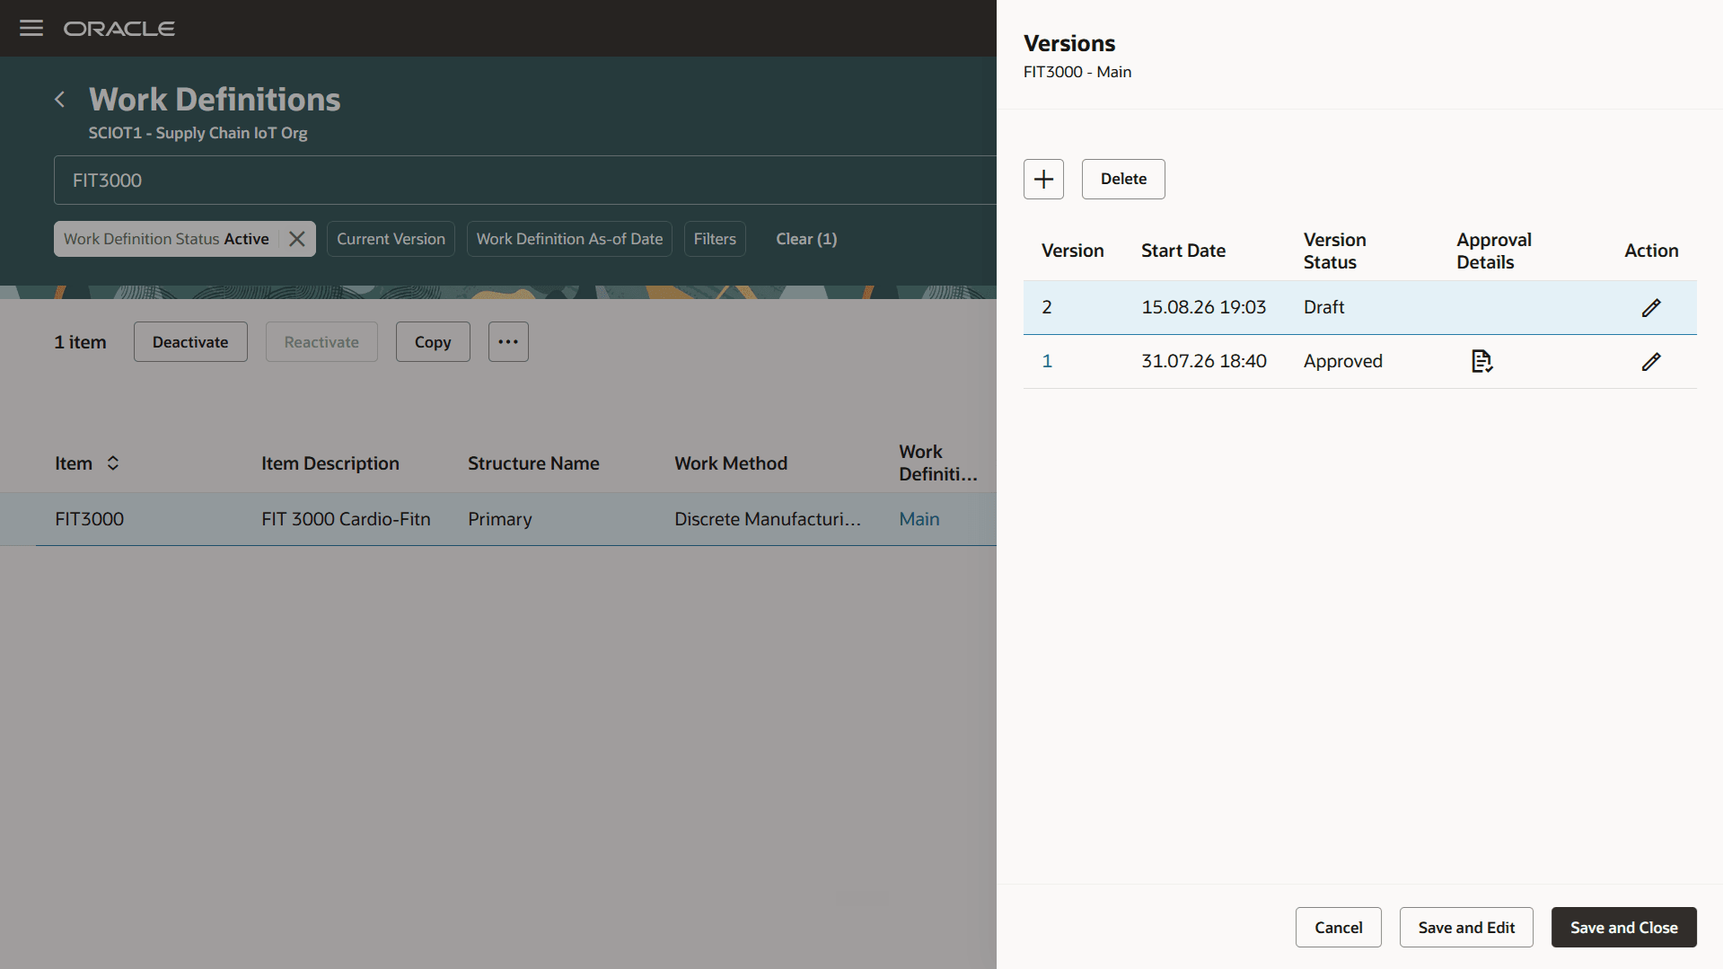
Task: Edit version 1 using its pencil icon
Action: click(x=1651, y=361)
